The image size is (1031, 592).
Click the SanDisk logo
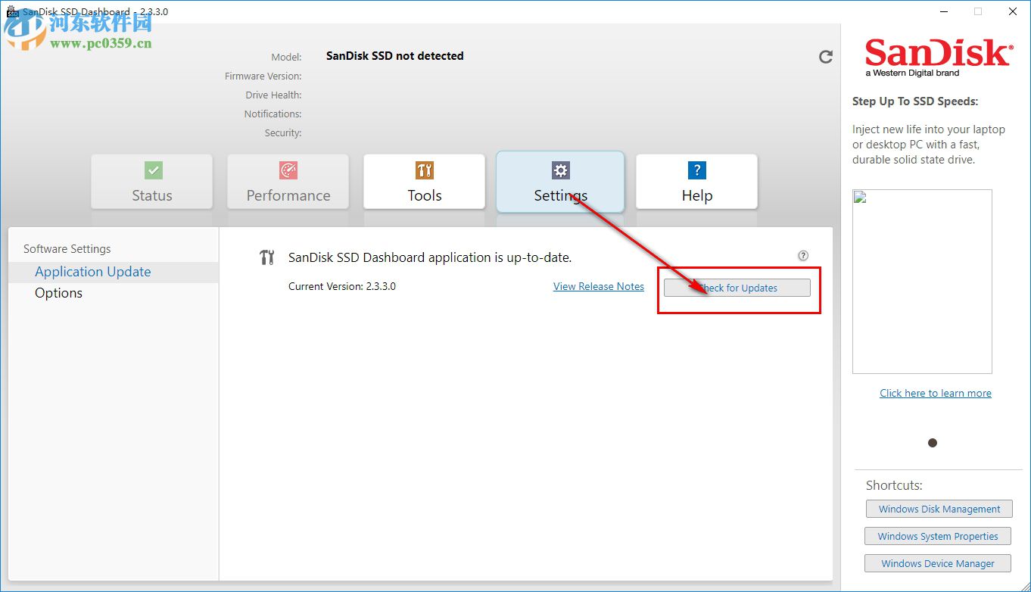pyautogui.click(x=939, y=58)
